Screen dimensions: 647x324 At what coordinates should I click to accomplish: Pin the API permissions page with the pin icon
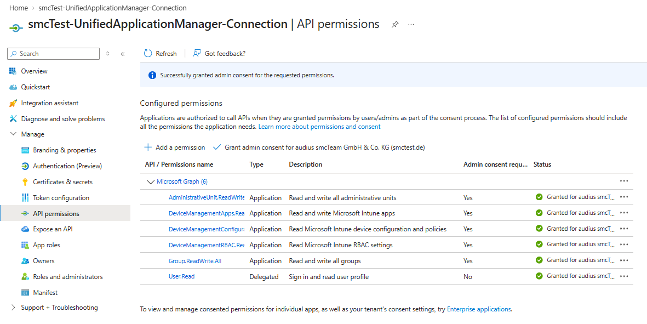pyautogui.click(x=395, y=24)
